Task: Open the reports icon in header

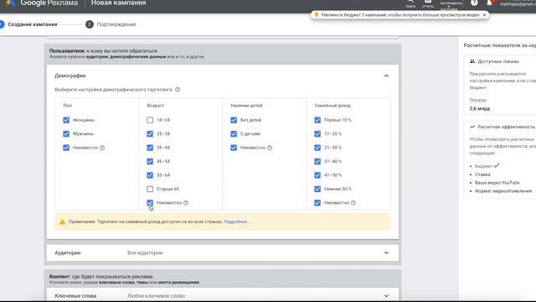Action: [428, 3]
